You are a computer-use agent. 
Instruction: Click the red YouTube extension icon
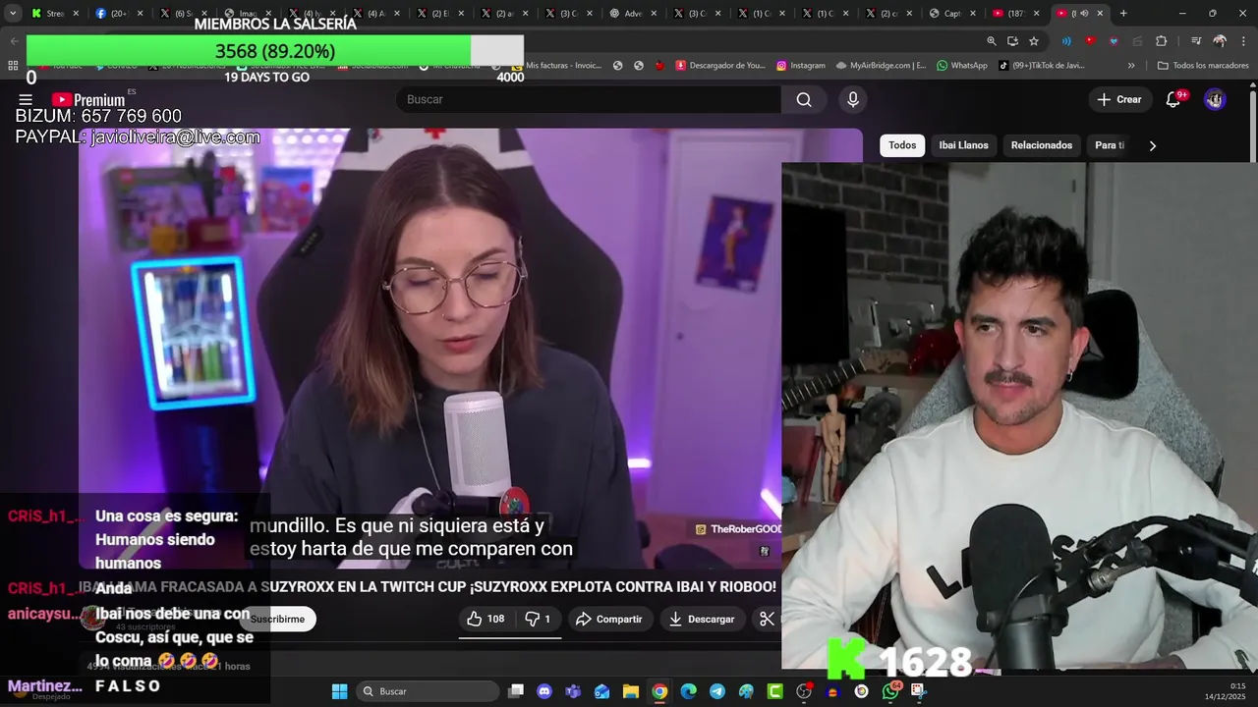1090,41
